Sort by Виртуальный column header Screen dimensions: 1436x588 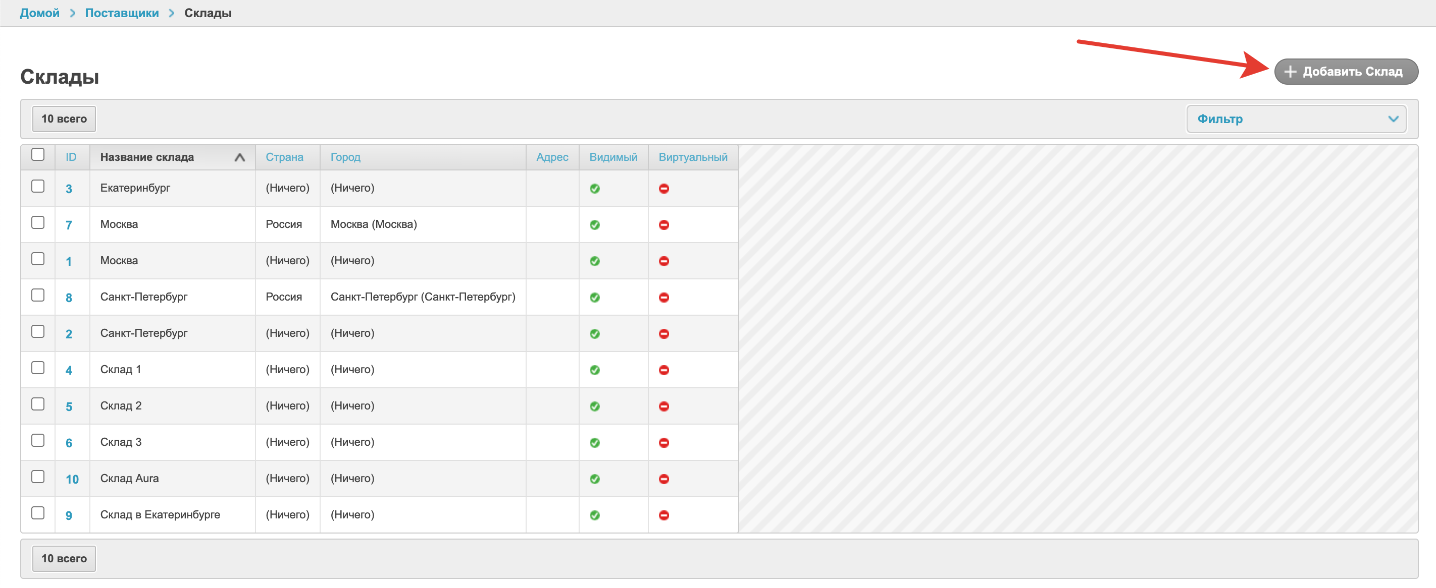pos(692,157)
